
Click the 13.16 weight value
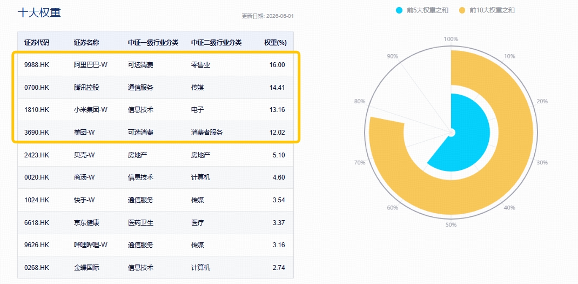(x=277, y=110)
